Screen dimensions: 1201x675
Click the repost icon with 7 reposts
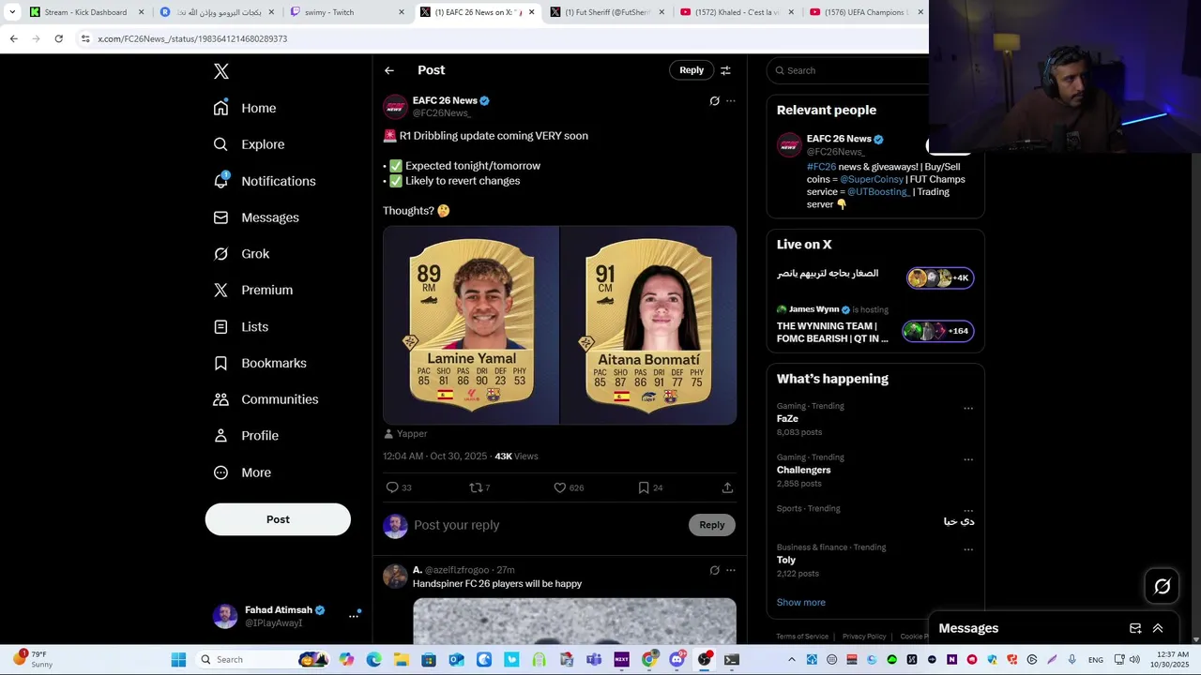point(476,487)
